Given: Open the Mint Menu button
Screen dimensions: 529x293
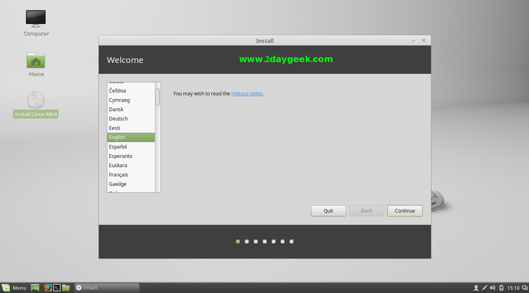Looking at the screenshot, I should (14, 288).
